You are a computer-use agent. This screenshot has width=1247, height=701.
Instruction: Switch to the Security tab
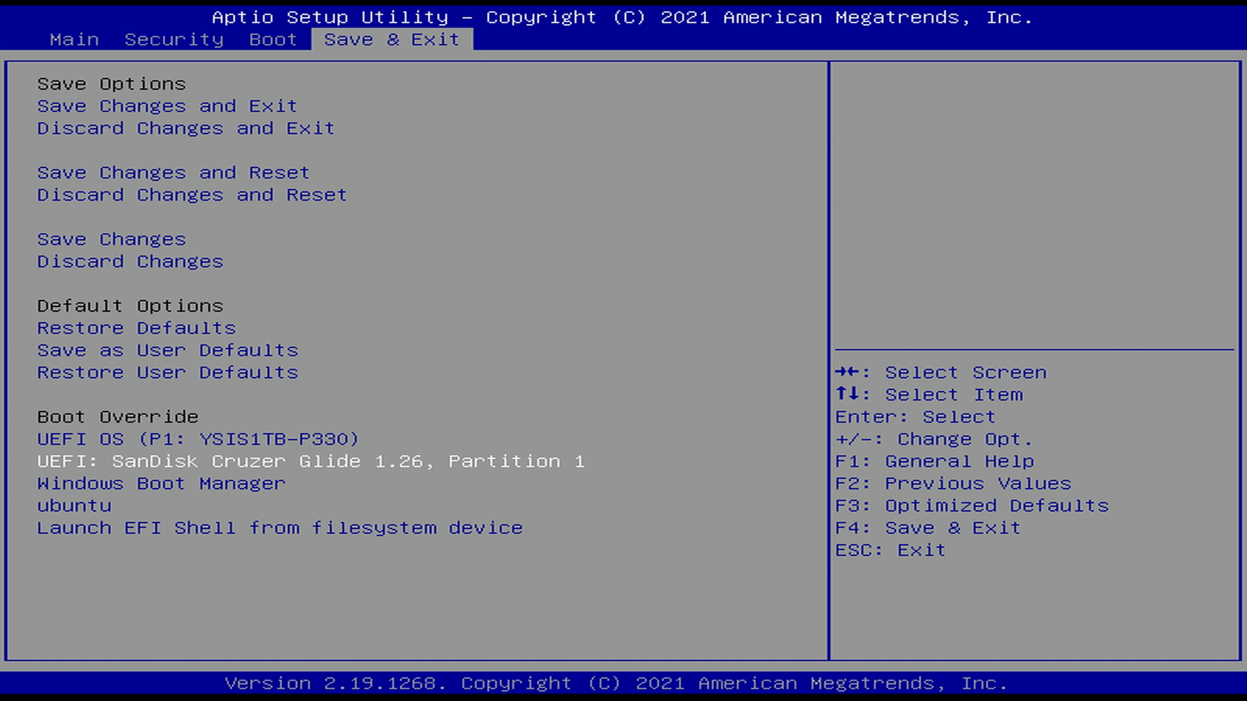[174, 40]
